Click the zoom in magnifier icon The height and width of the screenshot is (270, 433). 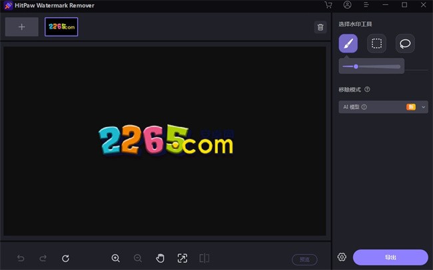click(116, 258)
